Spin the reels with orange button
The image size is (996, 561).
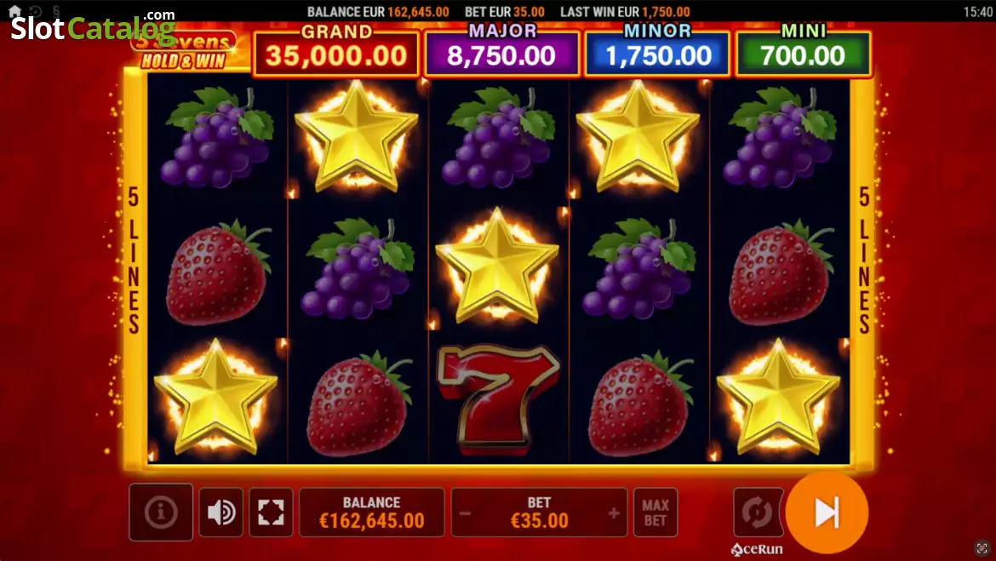point(827,512)
